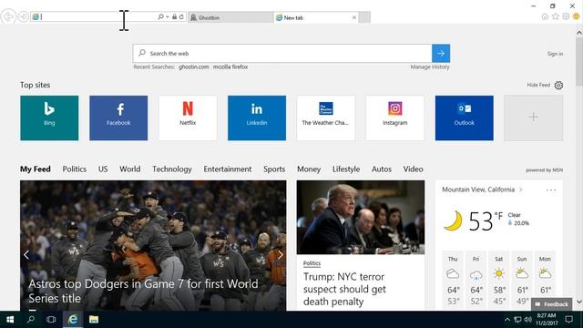This screenshot has height=328, width=583.
Task: Open the Instagram top site tile
Action: (x=395, y=118)
